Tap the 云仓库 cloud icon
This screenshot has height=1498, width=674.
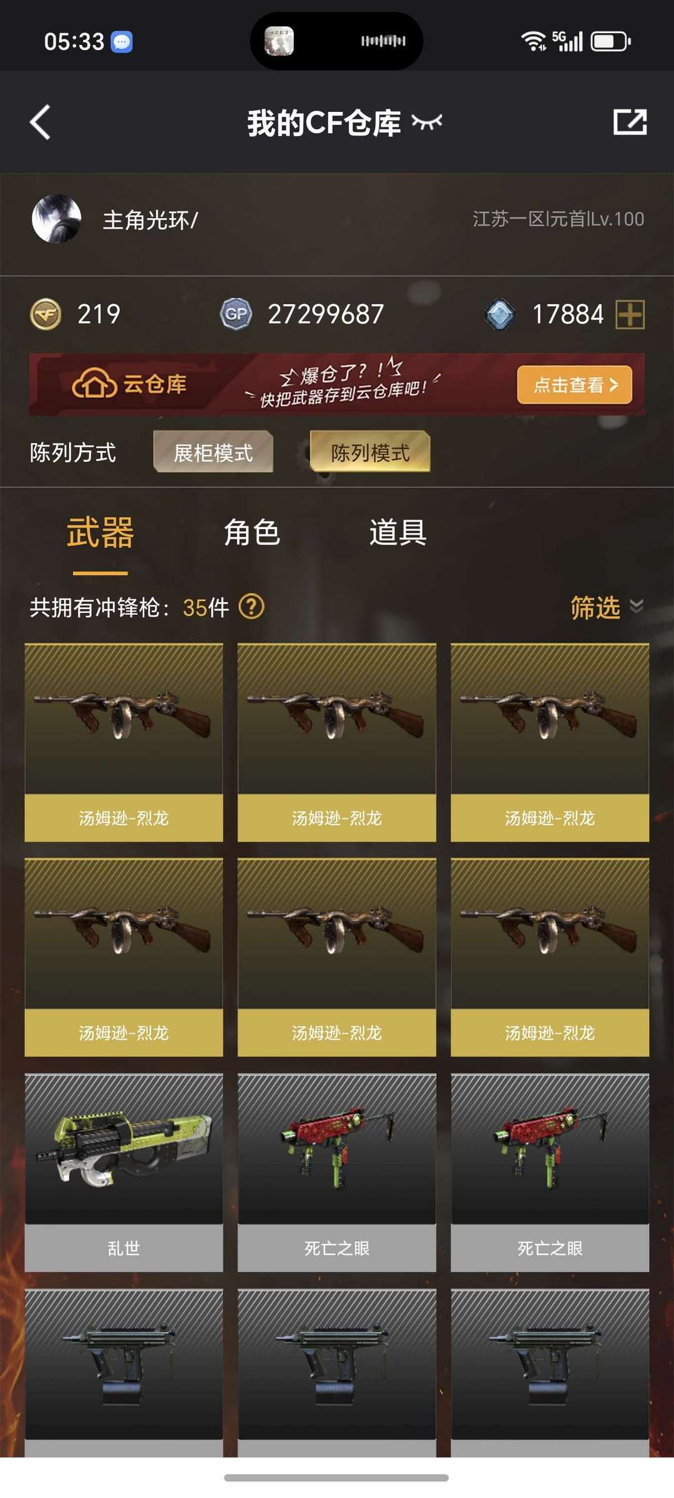coord(94,383)
